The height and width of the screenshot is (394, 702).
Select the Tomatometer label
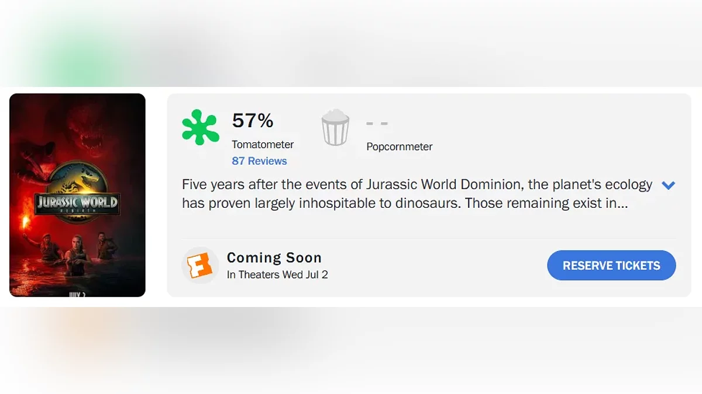click(263, 145)
